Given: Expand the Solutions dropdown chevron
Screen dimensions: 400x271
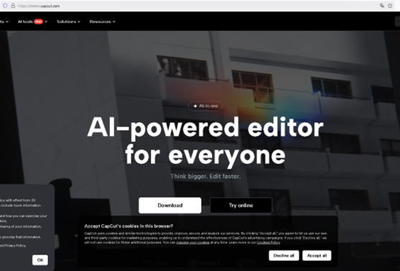Looking at the screenshot, I should pyautogui.click(x=79, y=22).
